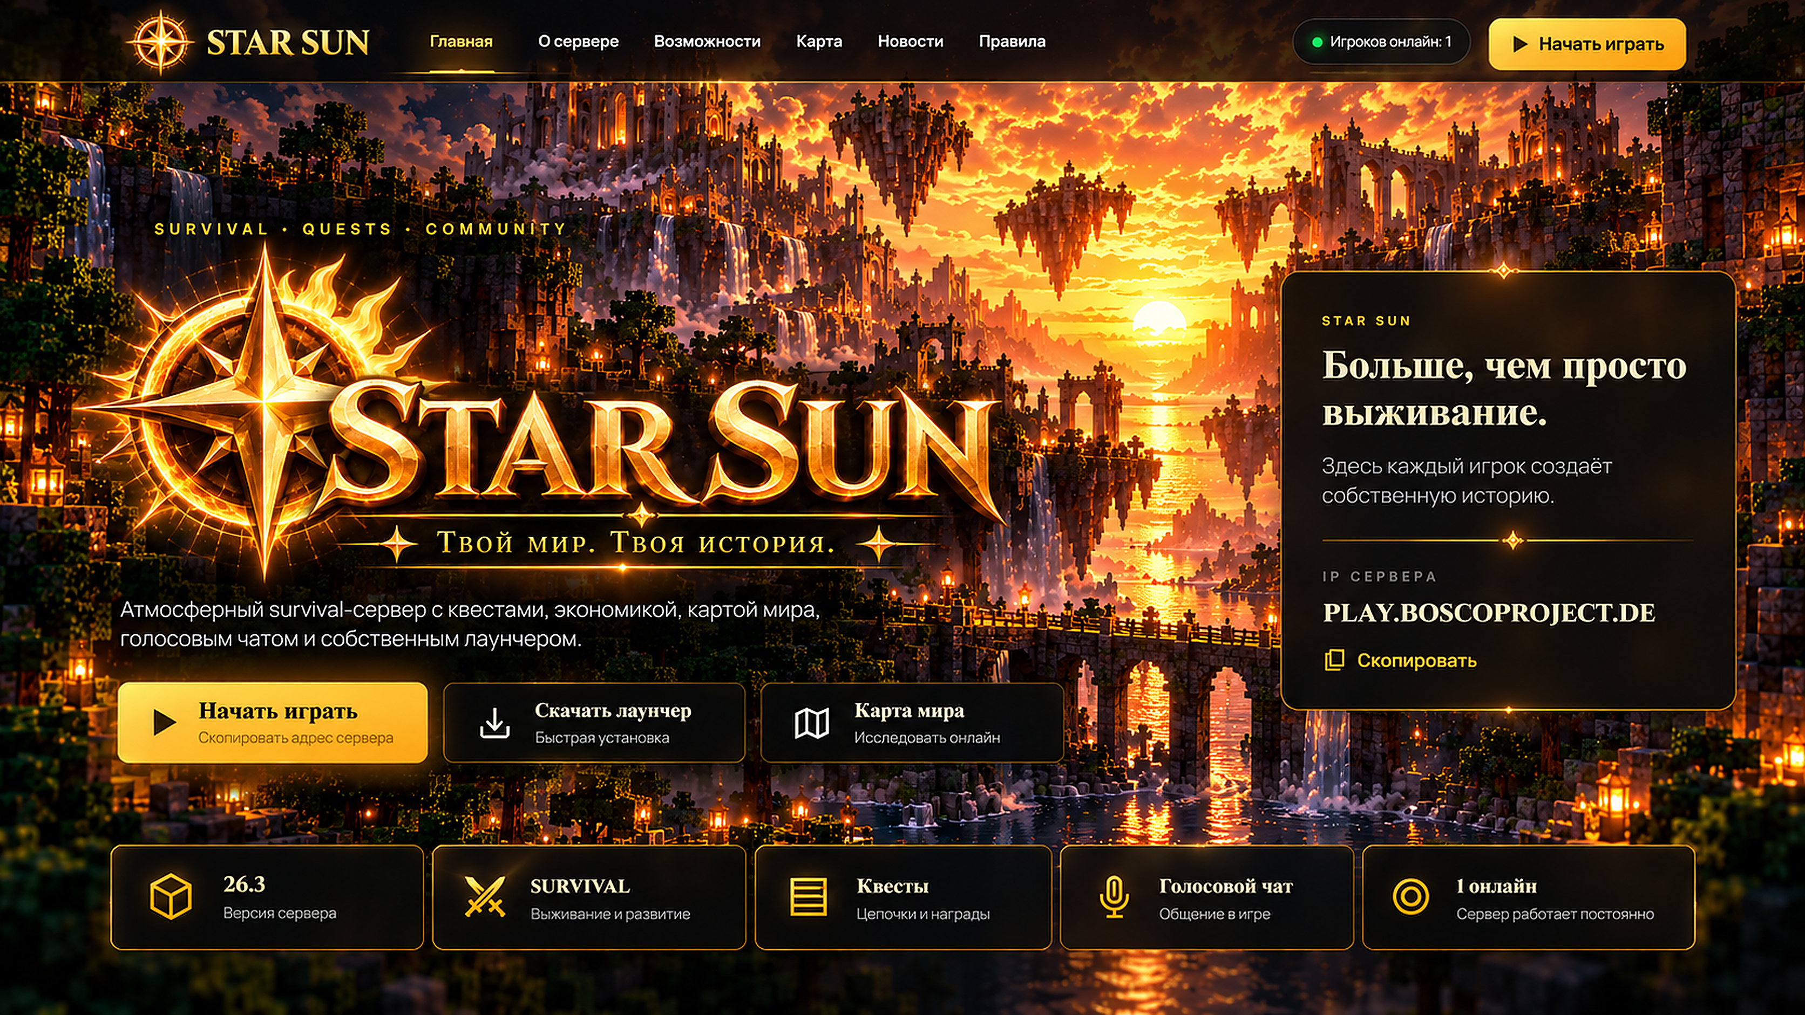Click the Квесты card title
Viewport: 1805px width, 1015px height.
point(893,886)
